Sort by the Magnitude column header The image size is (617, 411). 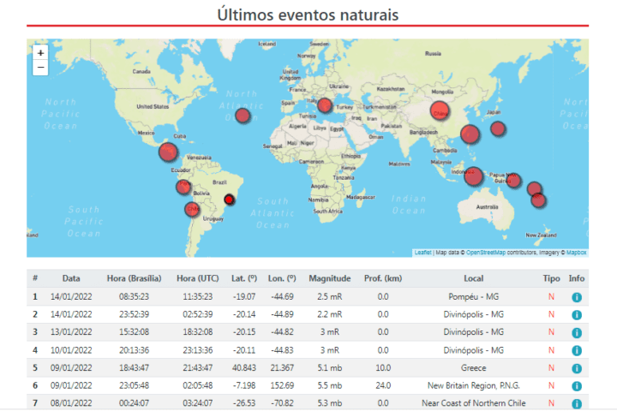(x=329, y=278)
